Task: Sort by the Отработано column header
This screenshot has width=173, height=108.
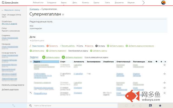Action: tap(108, 62)
